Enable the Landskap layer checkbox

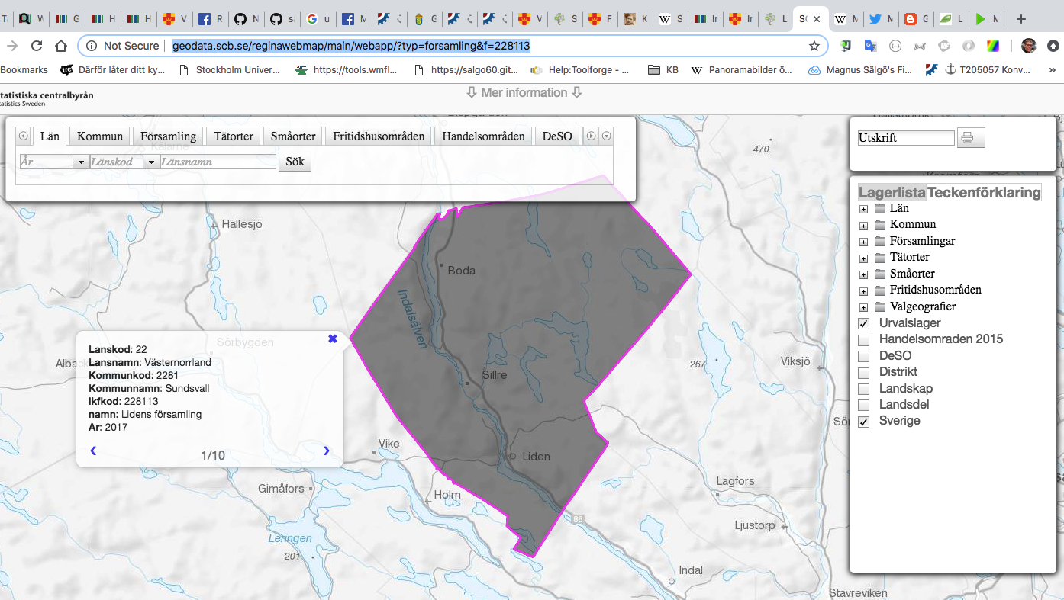coord(864,389)
